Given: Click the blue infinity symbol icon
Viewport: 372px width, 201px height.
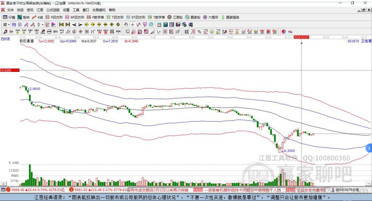Looking at the screenshot, I should pos(290,32).
